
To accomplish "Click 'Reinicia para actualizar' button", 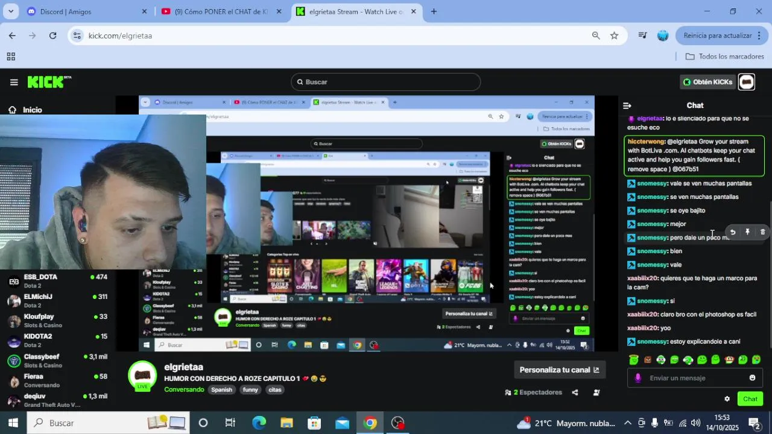I will point(721,36).
